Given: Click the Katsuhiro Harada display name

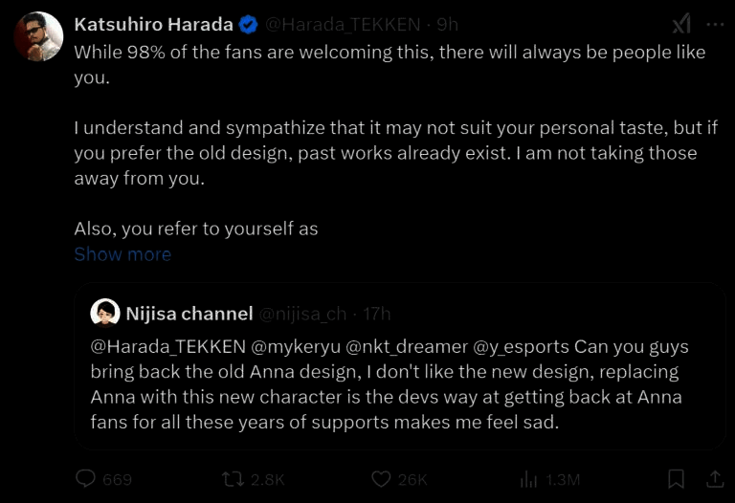Looking at the screenshot, I should click(x=153, y=25).
